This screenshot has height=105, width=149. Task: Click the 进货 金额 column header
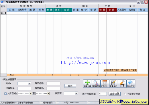(x=67, y=10)
